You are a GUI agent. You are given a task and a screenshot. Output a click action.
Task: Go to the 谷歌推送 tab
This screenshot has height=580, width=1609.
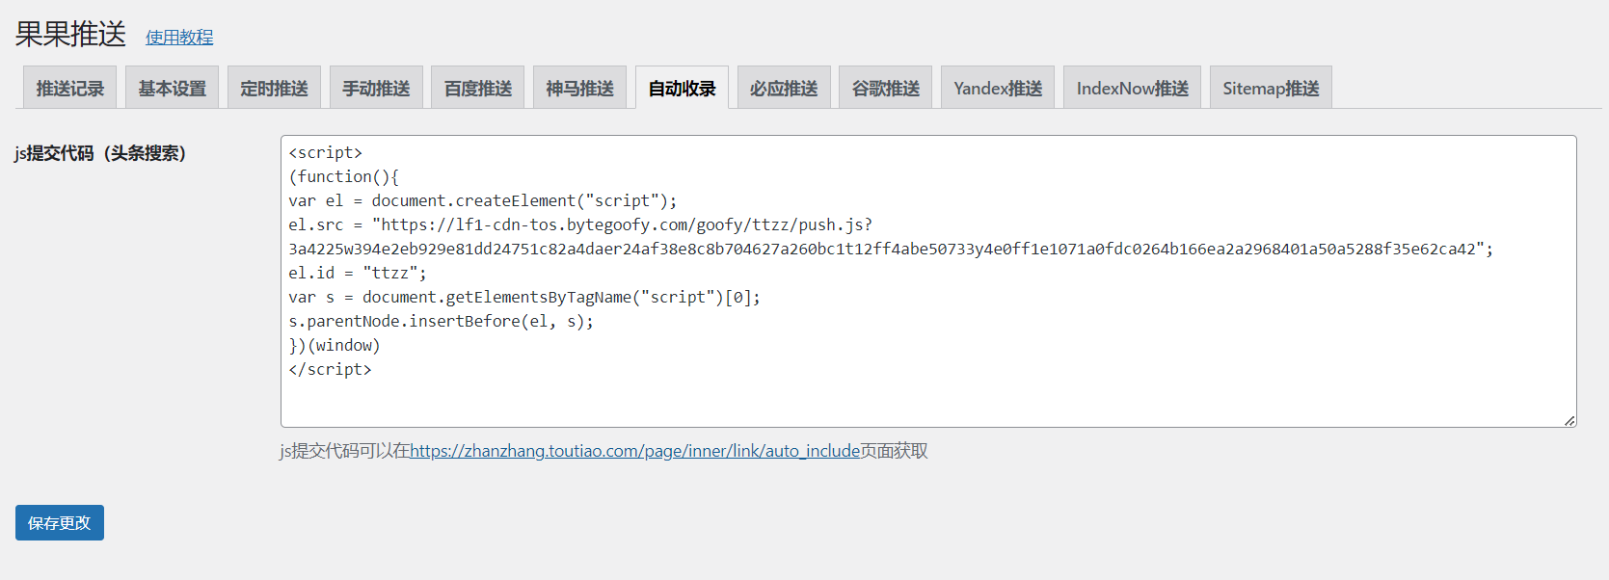[886, 88]
